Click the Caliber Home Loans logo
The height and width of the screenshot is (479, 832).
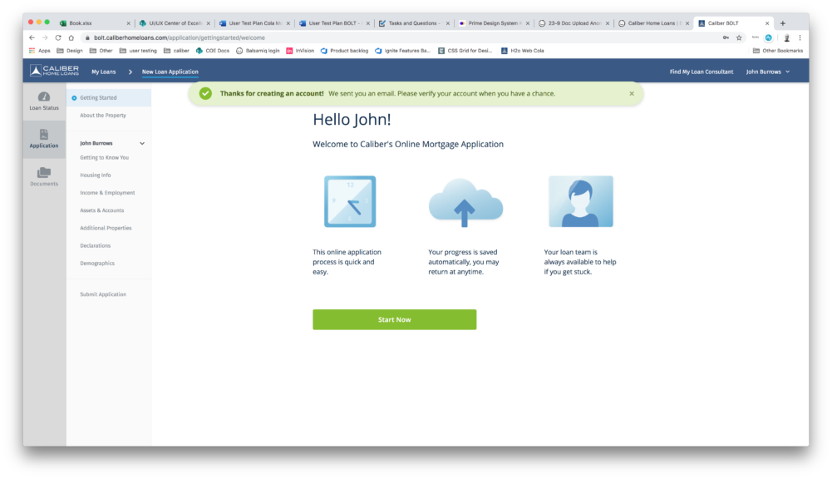point(54,72)
